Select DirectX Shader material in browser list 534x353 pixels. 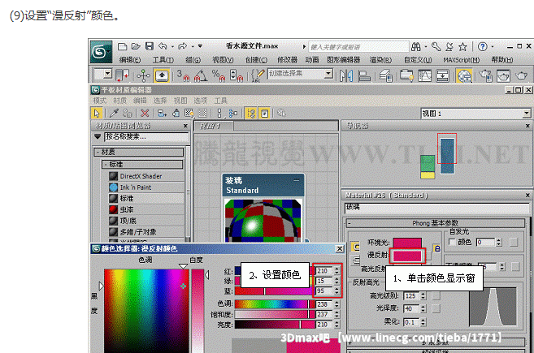click(x=146, y=176)
